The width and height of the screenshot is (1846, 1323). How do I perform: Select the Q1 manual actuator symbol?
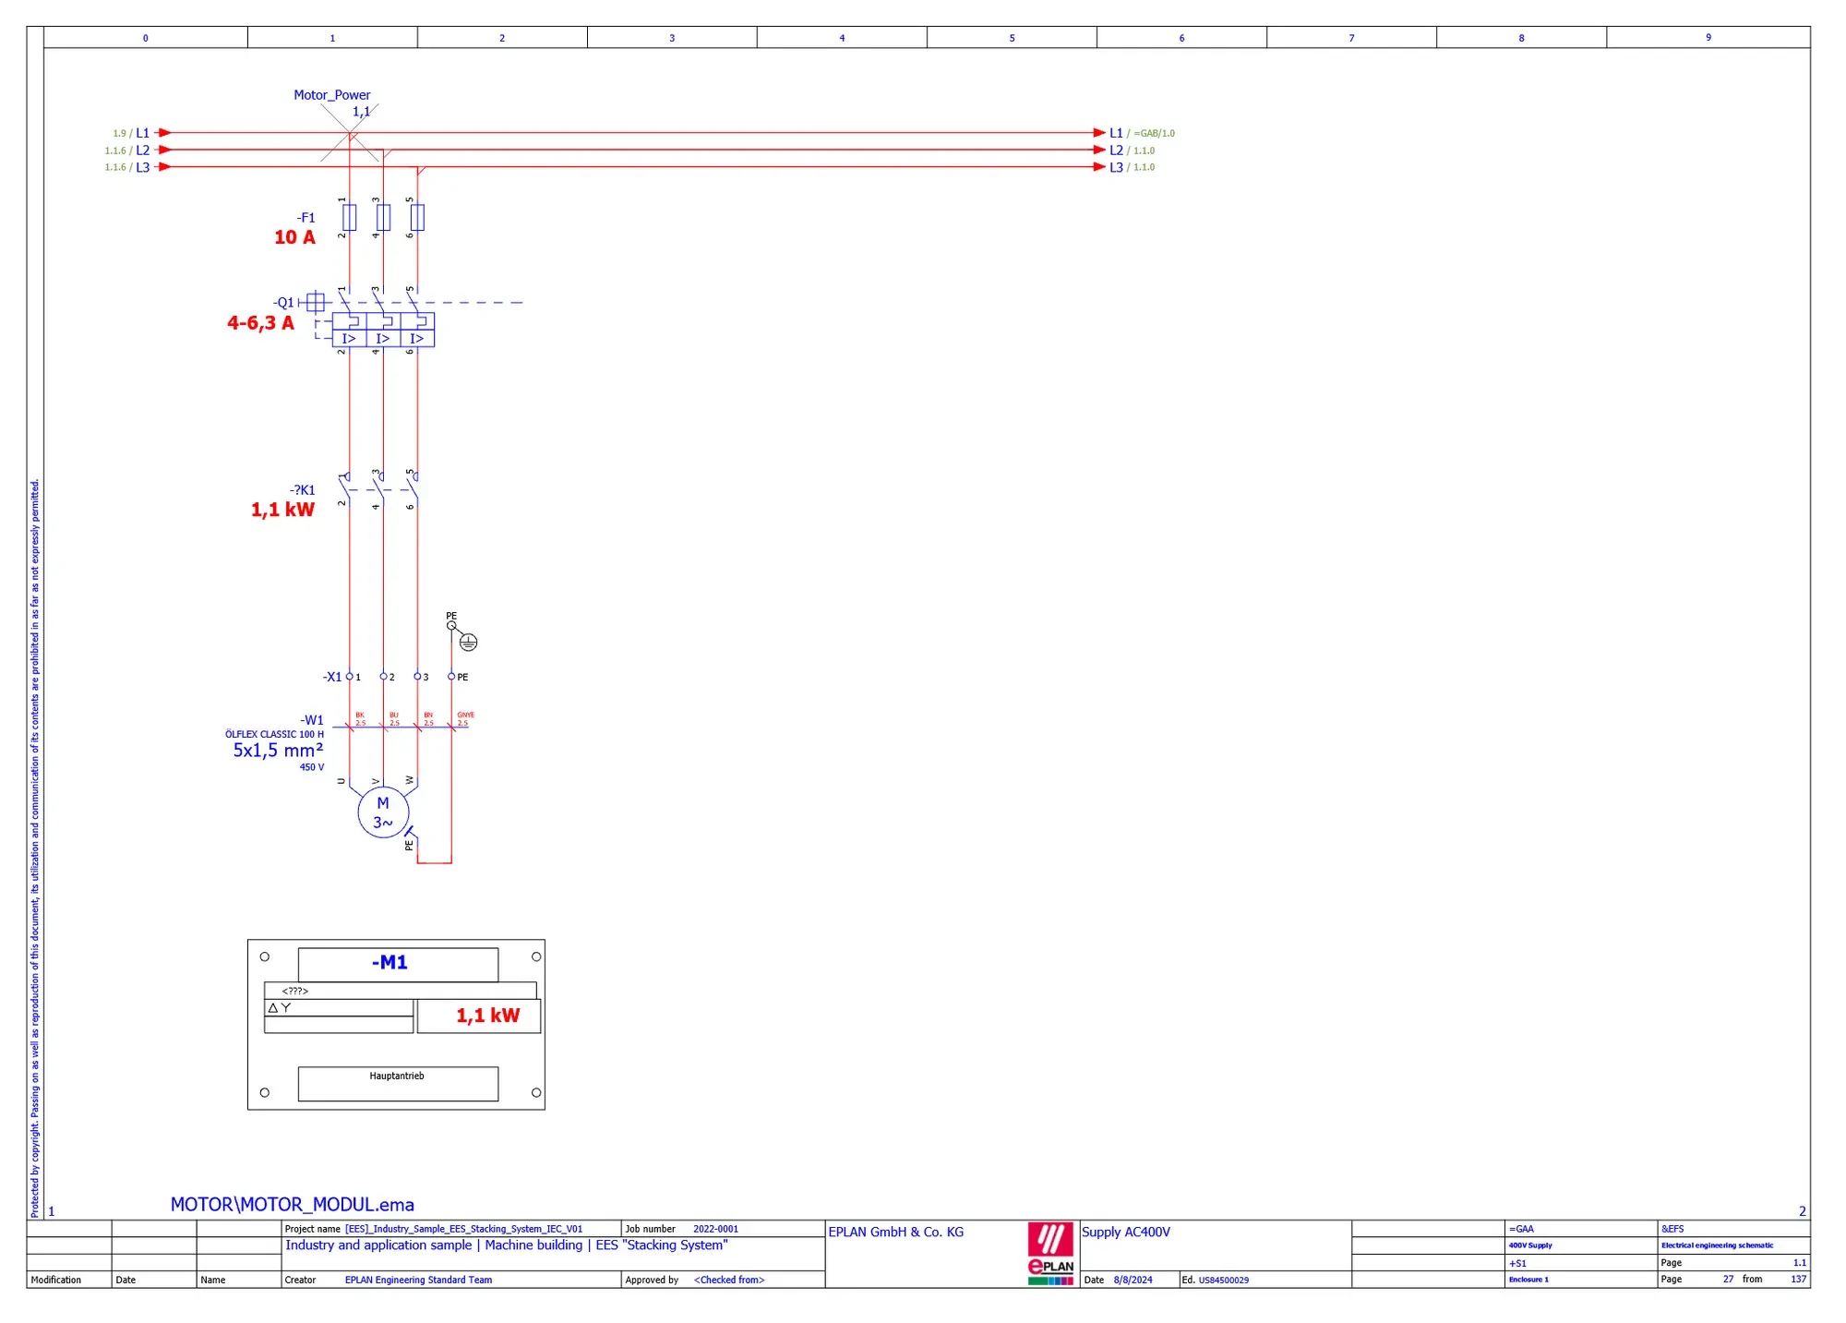pos(316,302)
